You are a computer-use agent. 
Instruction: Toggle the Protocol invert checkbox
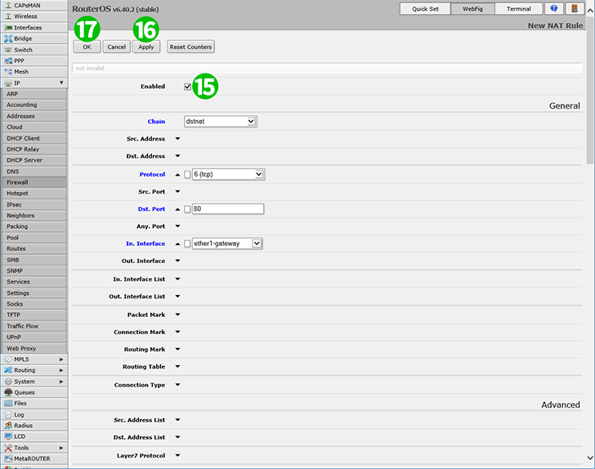pyautogui.click(x=187, y=175)
